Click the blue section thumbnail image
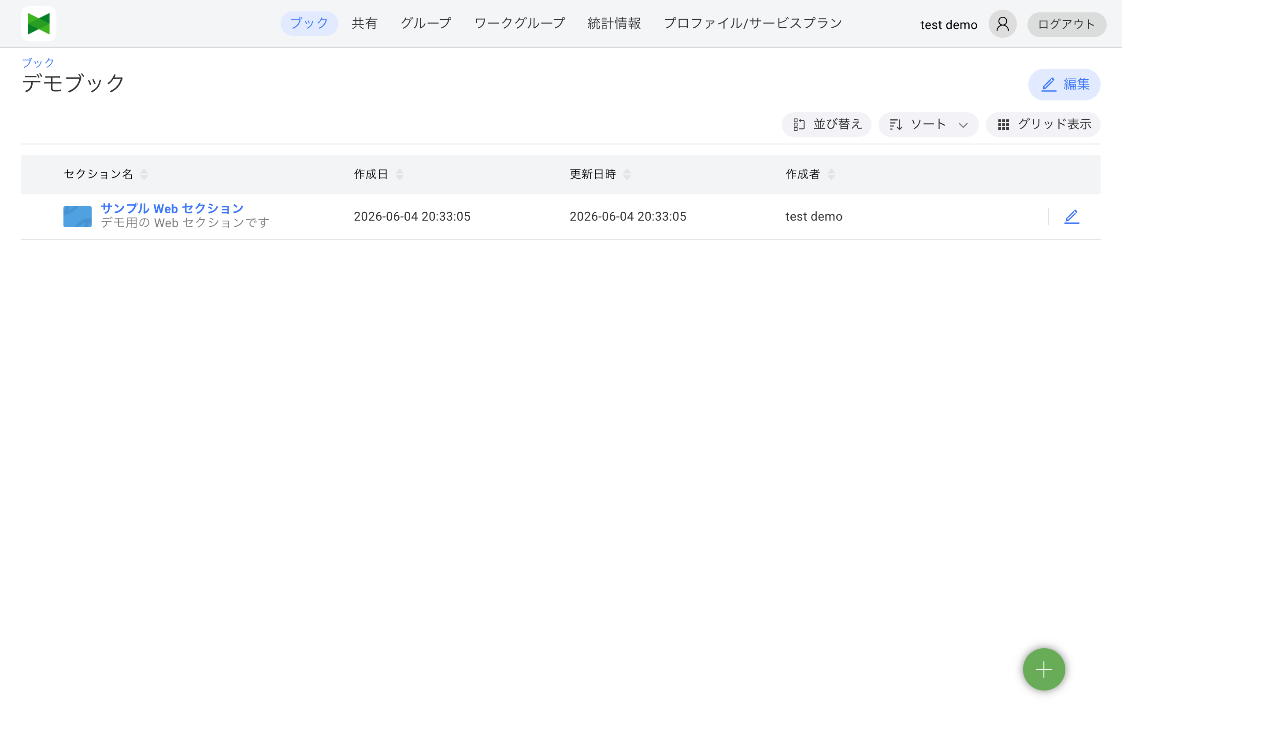 pos(78,216)
